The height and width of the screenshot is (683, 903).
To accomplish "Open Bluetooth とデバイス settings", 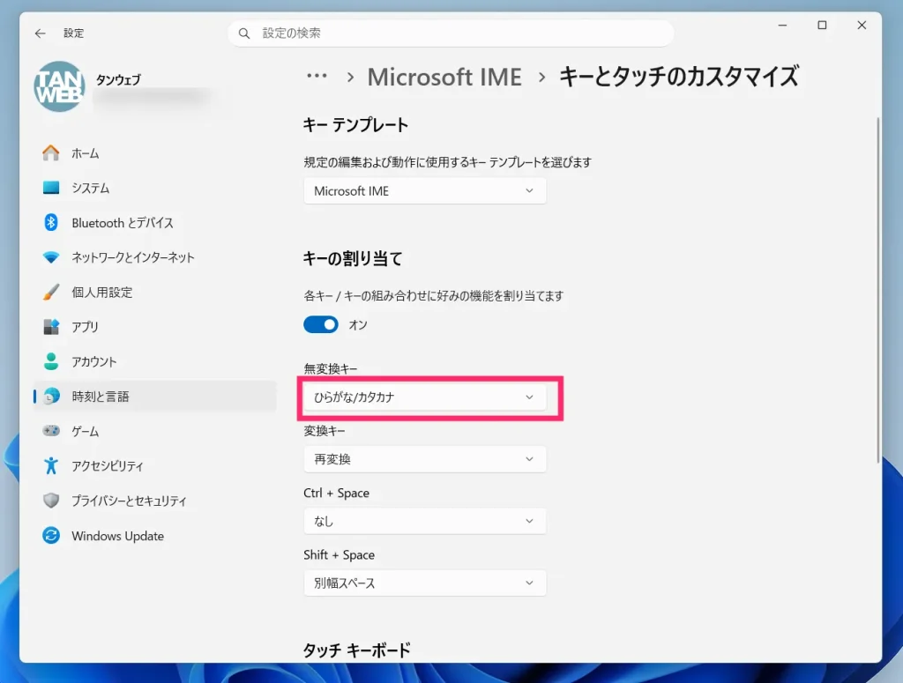I will (x=154, y=223).
